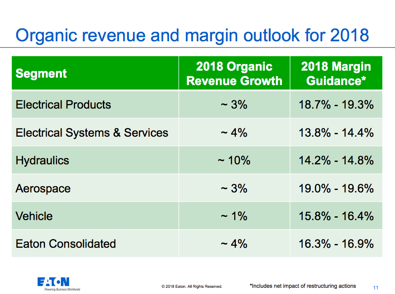The width and height of the screenshot is (395, 294).
Task: Click the Vehicle row label
Action: (x=34, y=216)
